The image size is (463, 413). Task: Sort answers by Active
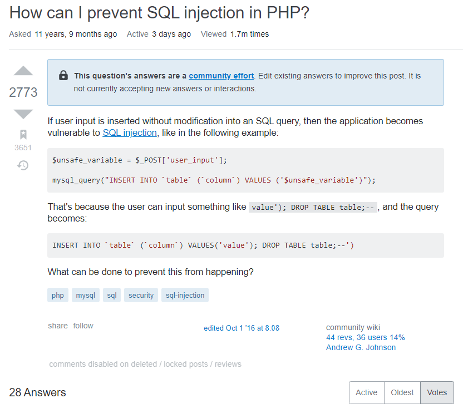[x=366, y=392]
